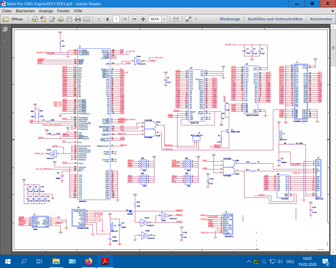Viewport: 336px width, 268px height.
Task: Click the CONNECT_BOOT label
Action: (301, 121)
